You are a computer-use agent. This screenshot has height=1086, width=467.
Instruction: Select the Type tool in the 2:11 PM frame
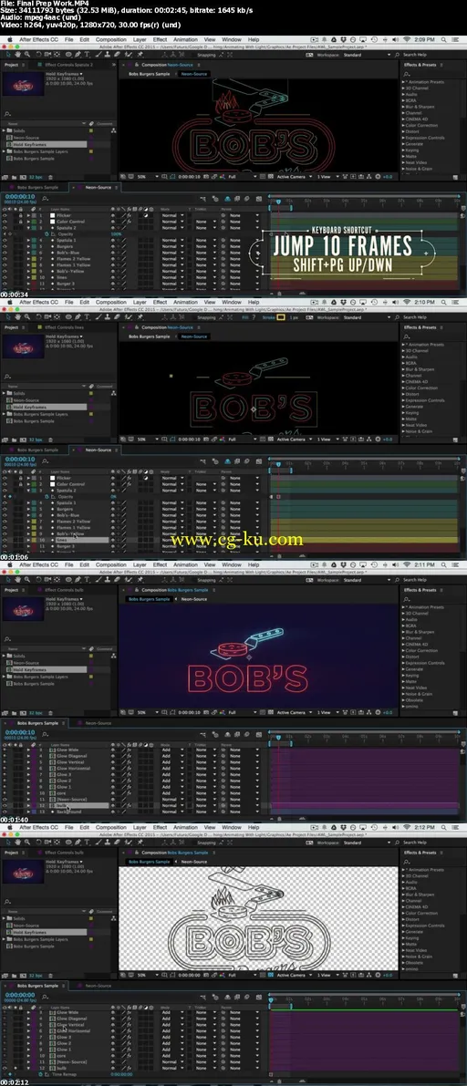(88, 579)
